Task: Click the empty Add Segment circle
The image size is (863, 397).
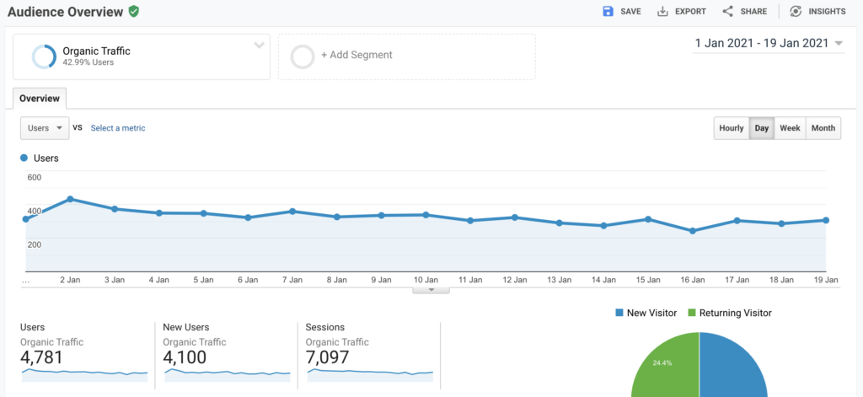Action: 303,56
